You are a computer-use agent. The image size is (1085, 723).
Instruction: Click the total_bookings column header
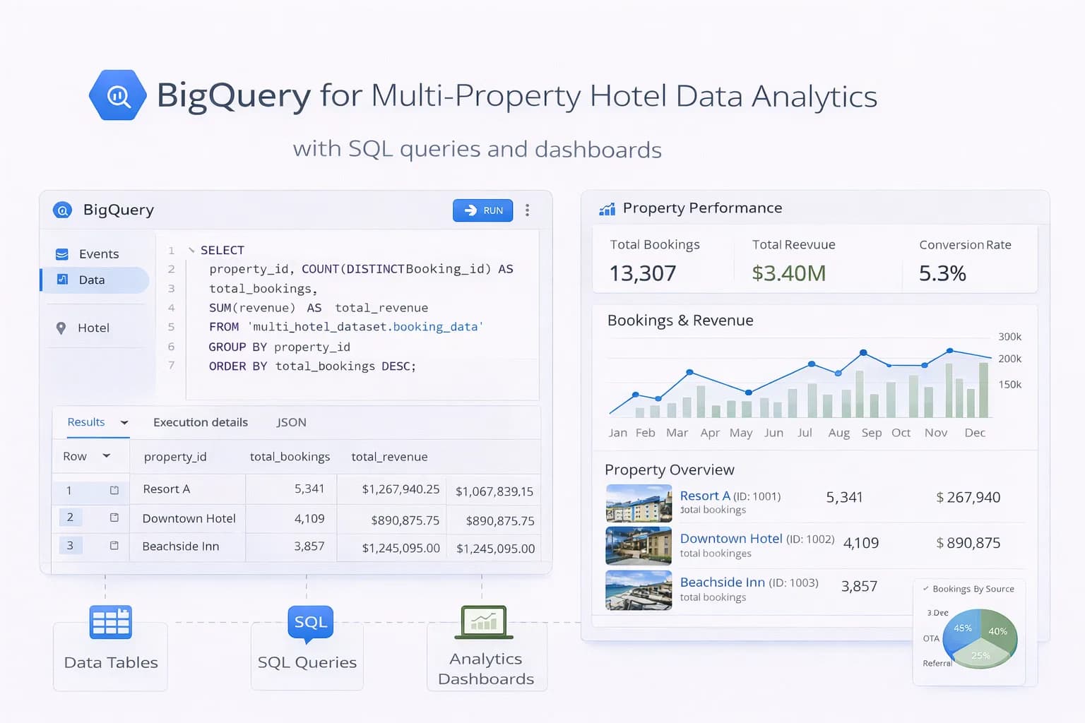[290, 457]
